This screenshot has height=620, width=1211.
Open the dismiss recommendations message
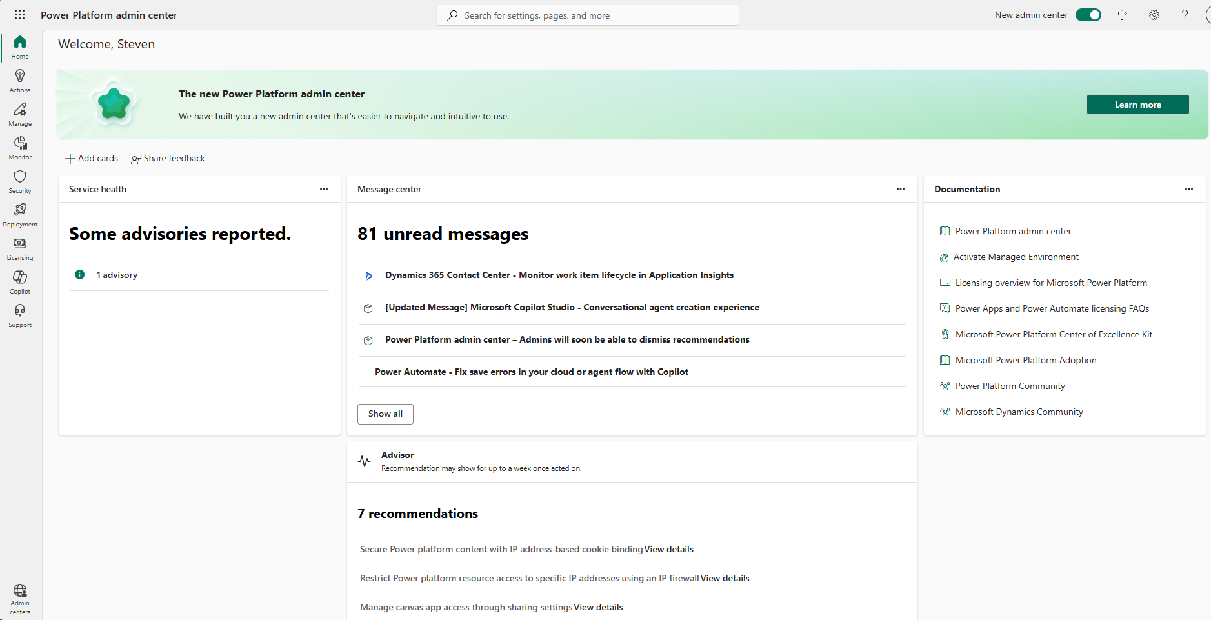click(x=567, y=339)
